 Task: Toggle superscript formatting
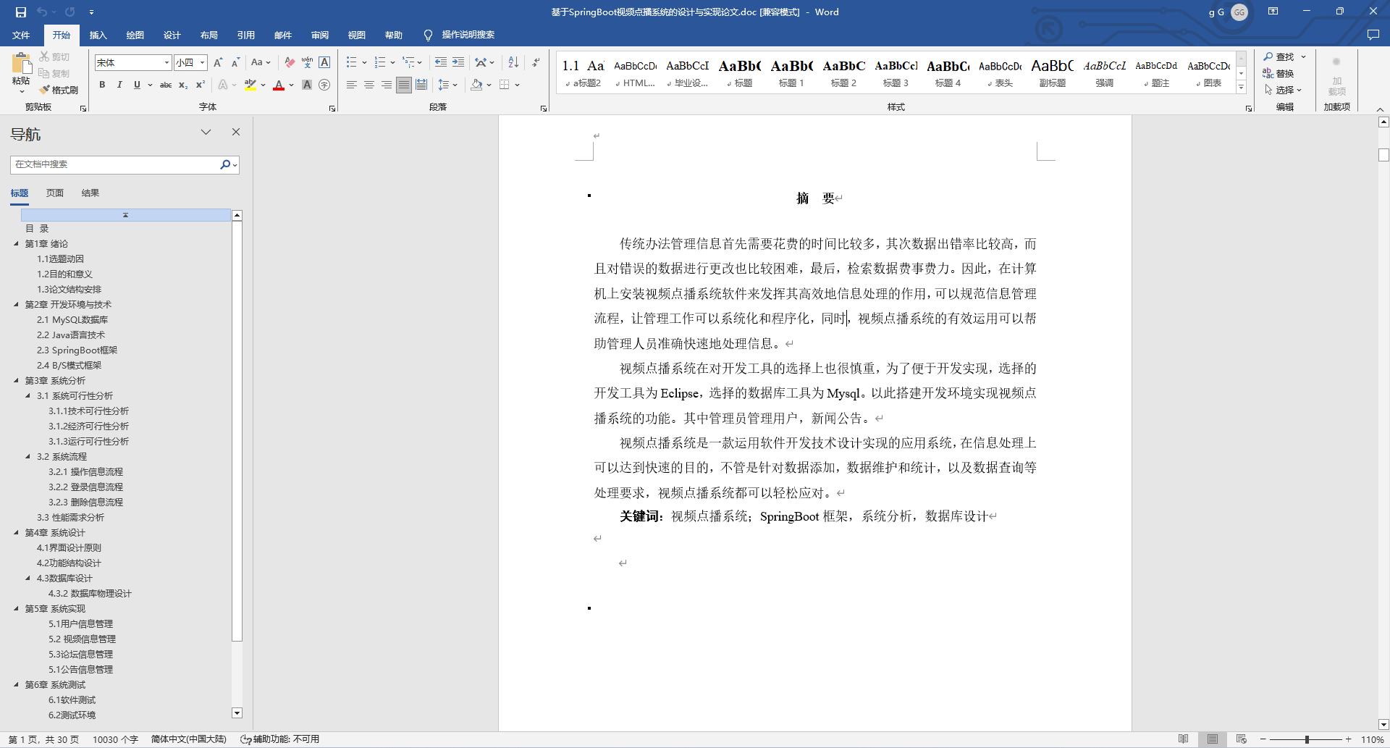[201, 85]
